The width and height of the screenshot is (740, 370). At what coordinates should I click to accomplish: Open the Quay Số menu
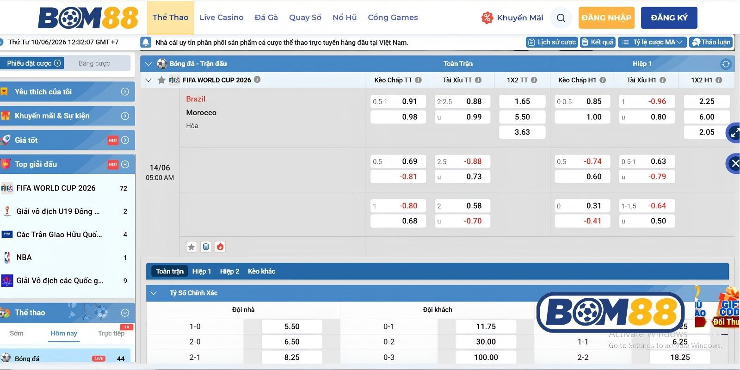click(x=305, y=18)
